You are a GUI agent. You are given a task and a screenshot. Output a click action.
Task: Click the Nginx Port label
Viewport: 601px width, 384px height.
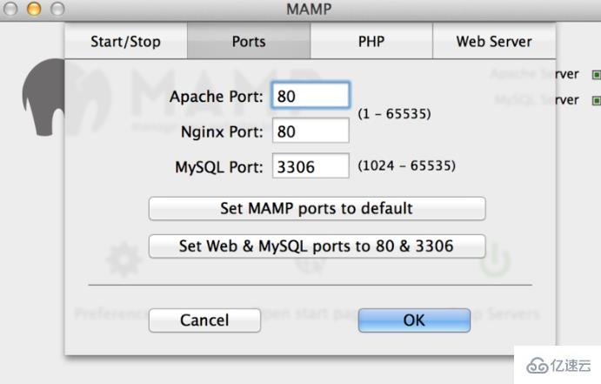point(223,131)
